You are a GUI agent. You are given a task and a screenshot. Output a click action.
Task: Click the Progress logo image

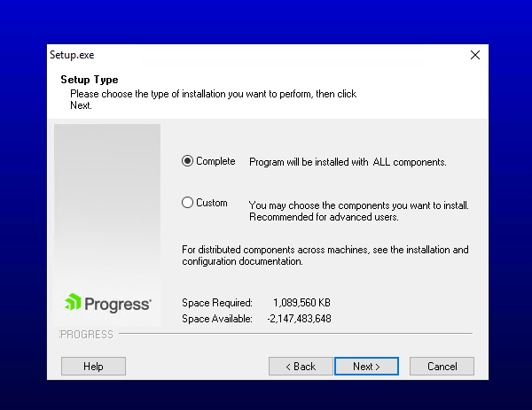[x=108, y=303]
